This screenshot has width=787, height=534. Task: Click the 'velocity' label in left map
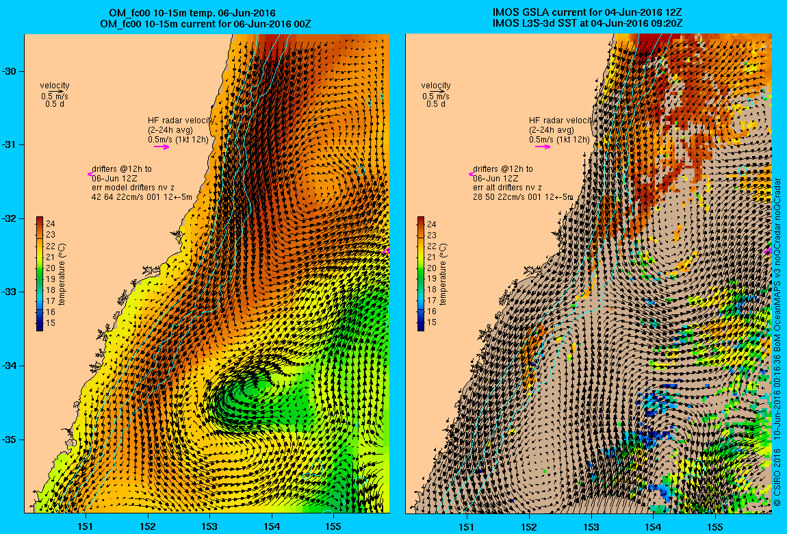tap(55, 86)
